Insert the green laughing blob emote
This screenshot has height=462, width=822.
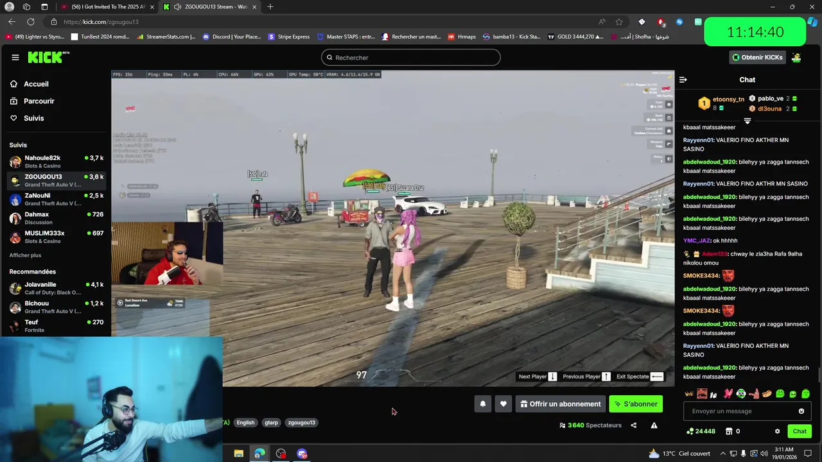[793, 394]
